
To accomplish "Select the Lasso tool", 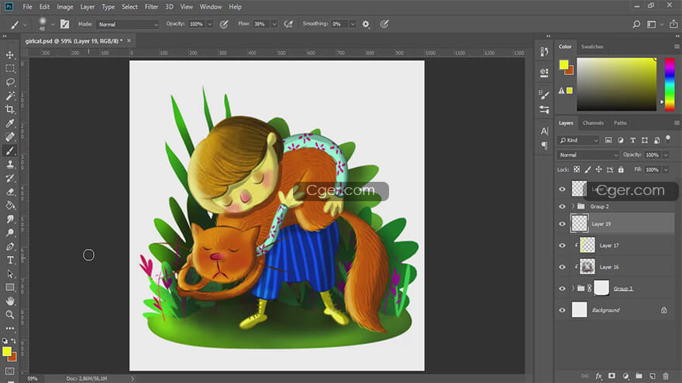I will 10,82.
